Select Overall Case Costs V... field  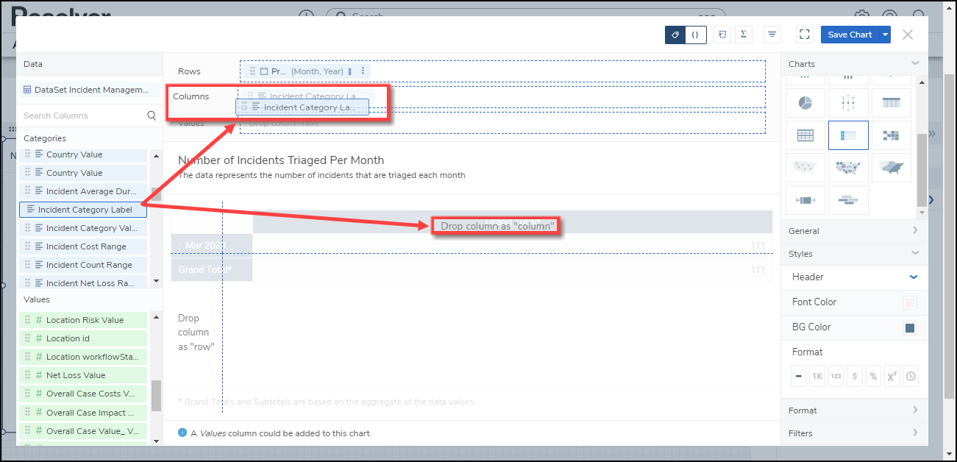point(83,394)
